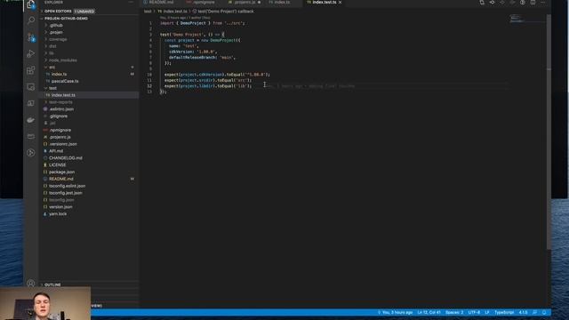Screen dimensions: 569x320
Task: Open the editor More Actions ellipsis
Action: [x=543, y=3]
